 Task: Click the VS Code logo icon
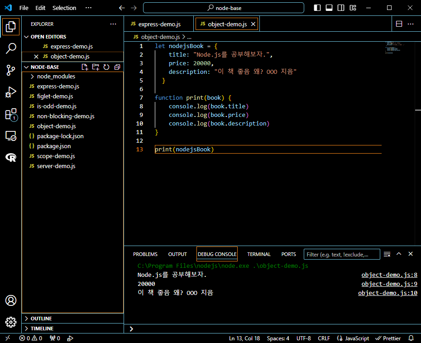pyautogui.click(x=8, y=8)
